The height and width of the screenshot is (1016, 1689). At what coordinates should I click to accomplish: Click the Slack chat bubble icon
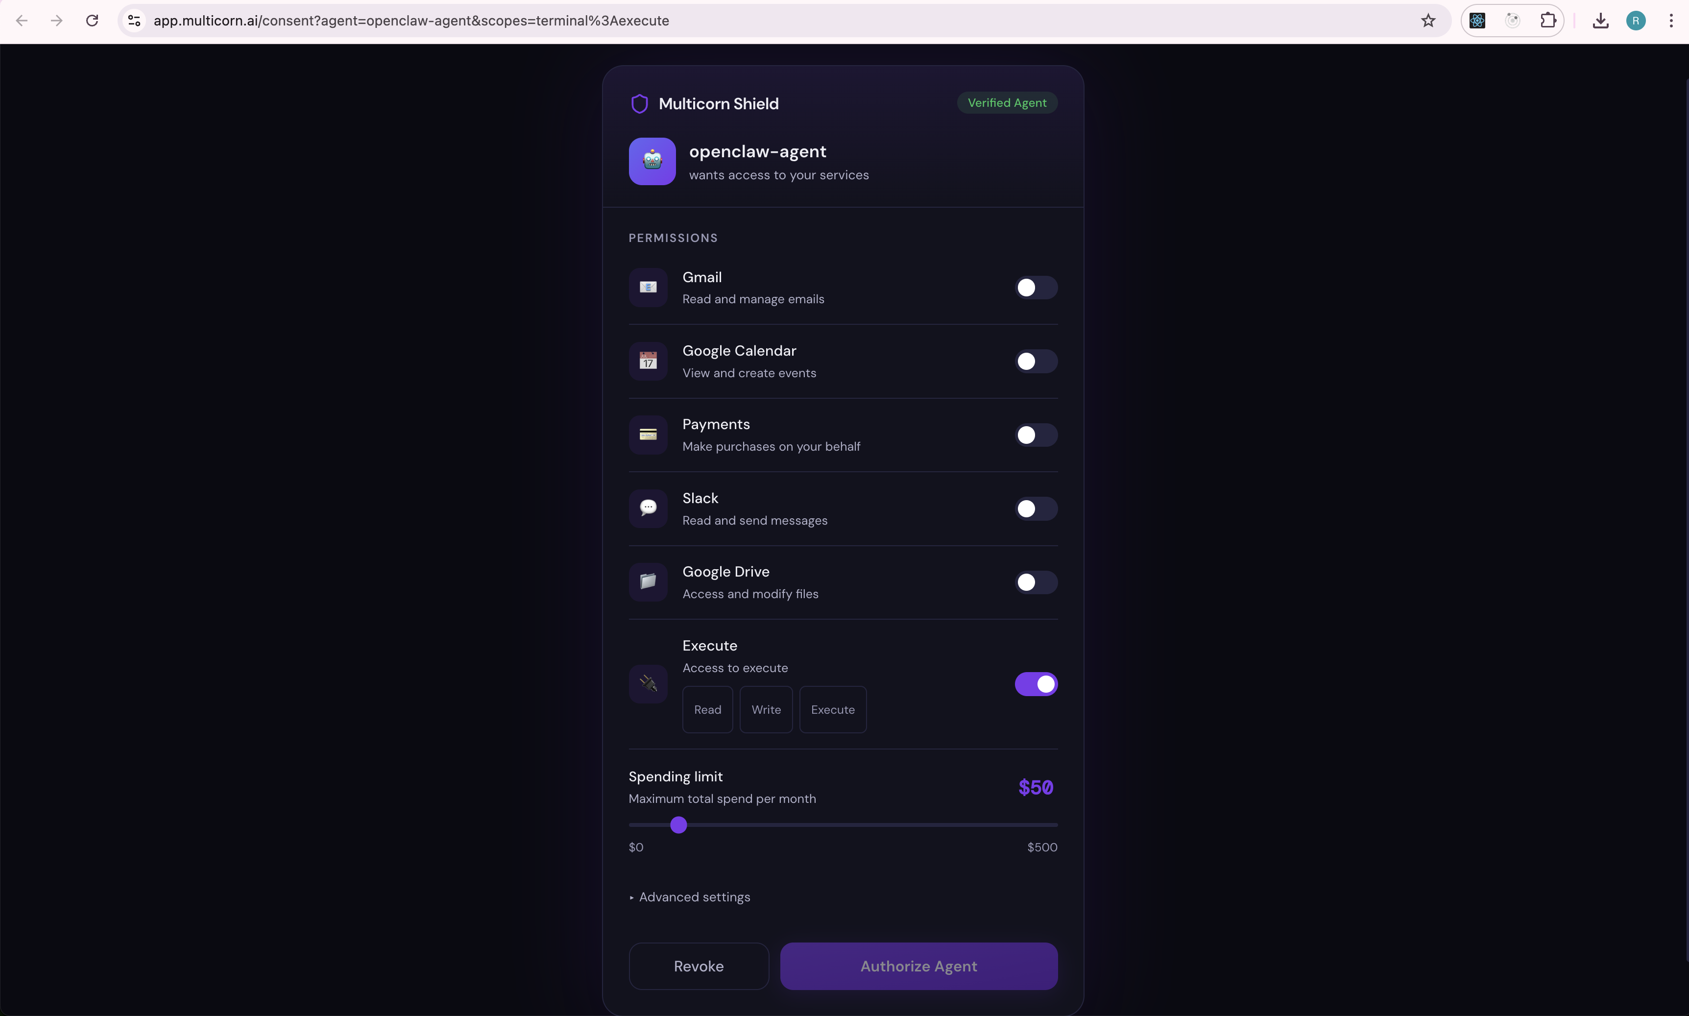(x=648, y=508)
